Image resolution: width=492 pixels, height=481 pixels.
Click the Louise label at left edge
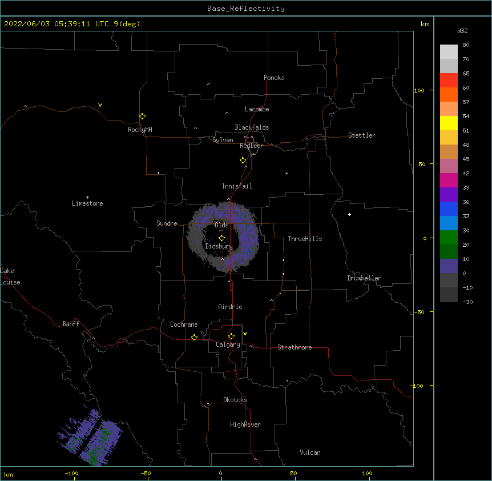coord(10,282)
